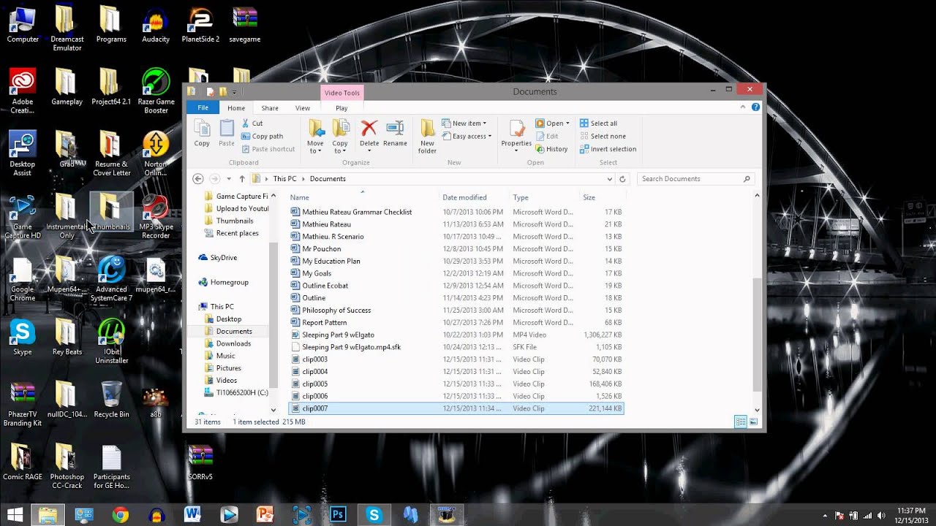936x526 pixels.
Task: Switch to the Share ribbon tab
Action: click(270, 108)
